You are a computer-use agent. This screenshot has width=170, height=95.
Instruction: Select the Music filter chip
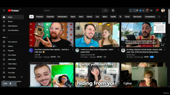click(x=73, y=17)
